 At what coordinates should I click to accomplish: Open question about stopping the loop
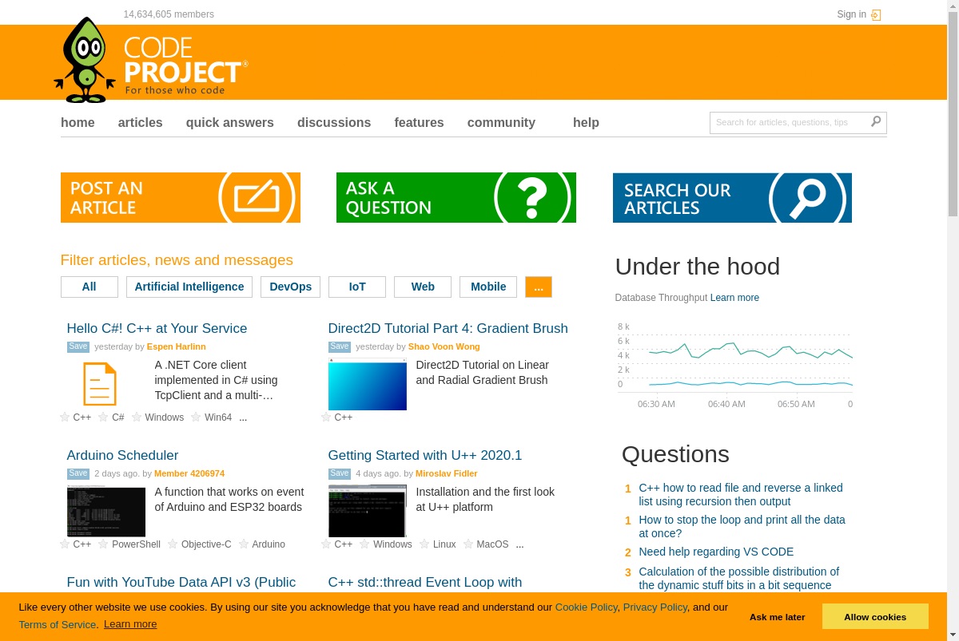pyautogui.click(x=742, y=526)
